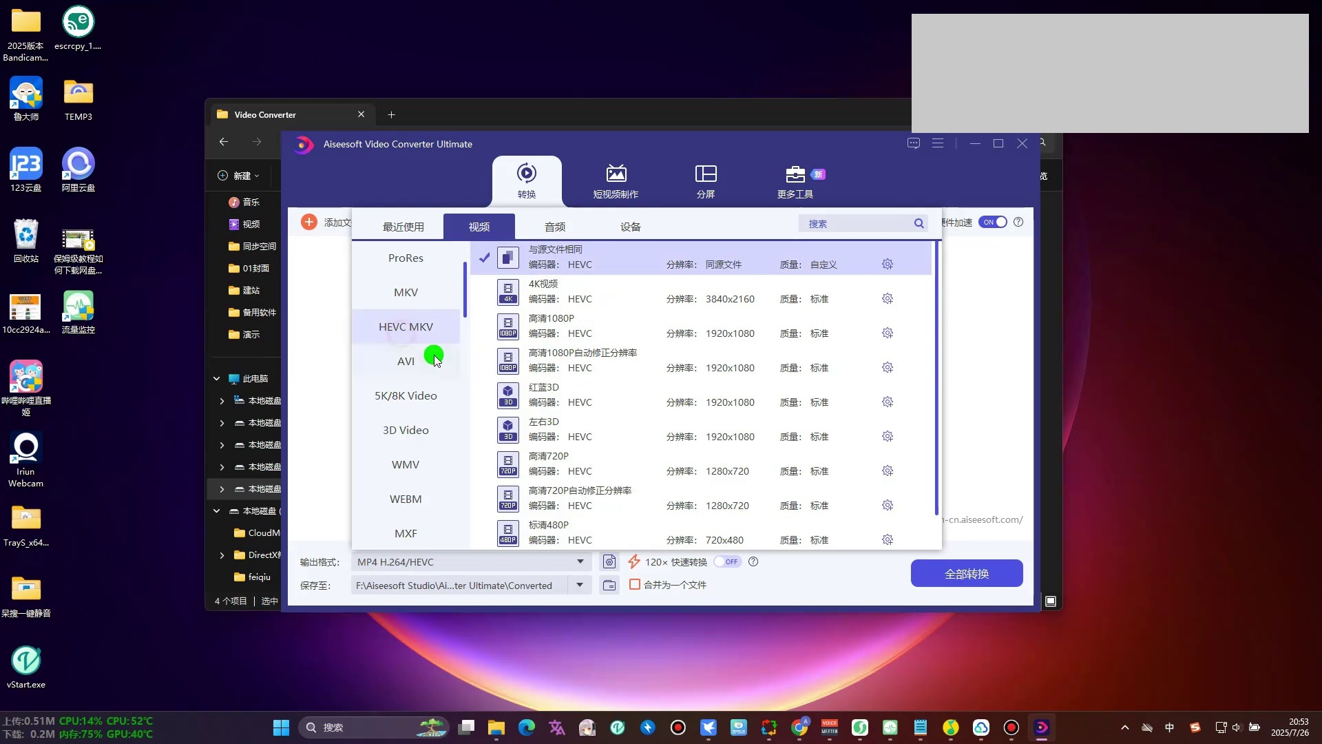Check the 合并为一个文件 checkbox
Viewport: 1322px width, 744px height.
click(635, 584)
